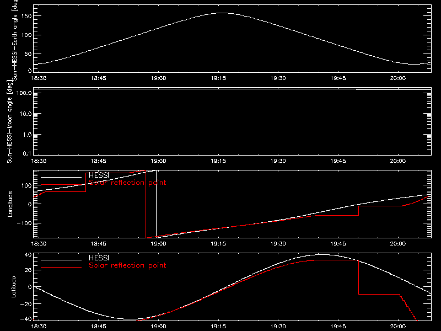The image size is (441, 331).
Task: Click 19:15 tick under Earth angle plot
Action: pos(218,78)
